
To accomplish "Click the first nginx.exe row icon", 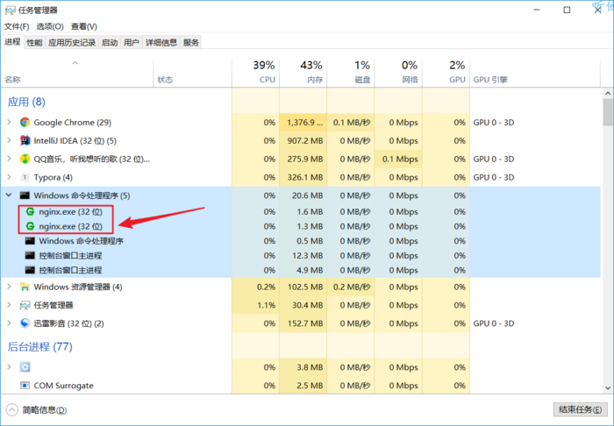I will [30, 211].
